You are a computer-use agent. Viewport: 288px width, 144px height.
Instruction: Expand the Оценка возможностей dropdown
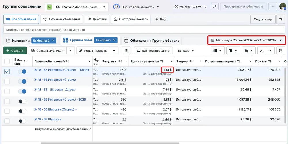tap(158, 7)
